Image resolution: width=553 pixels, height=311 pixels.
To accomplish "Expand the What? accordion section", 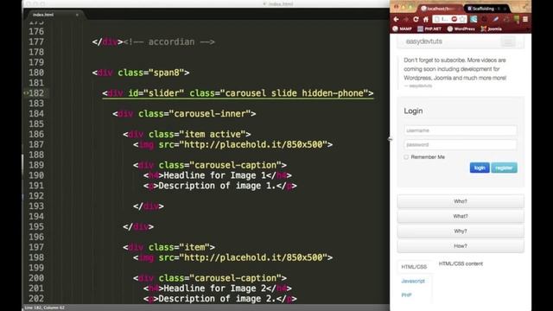I will 461,216.
